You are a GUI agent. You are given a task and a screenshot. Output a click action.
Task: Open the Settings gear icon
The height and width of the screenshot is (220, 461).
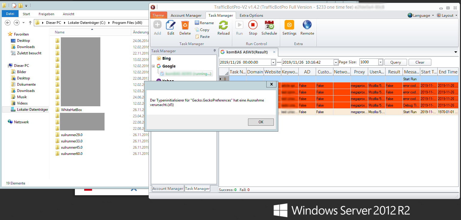[289, 25]
